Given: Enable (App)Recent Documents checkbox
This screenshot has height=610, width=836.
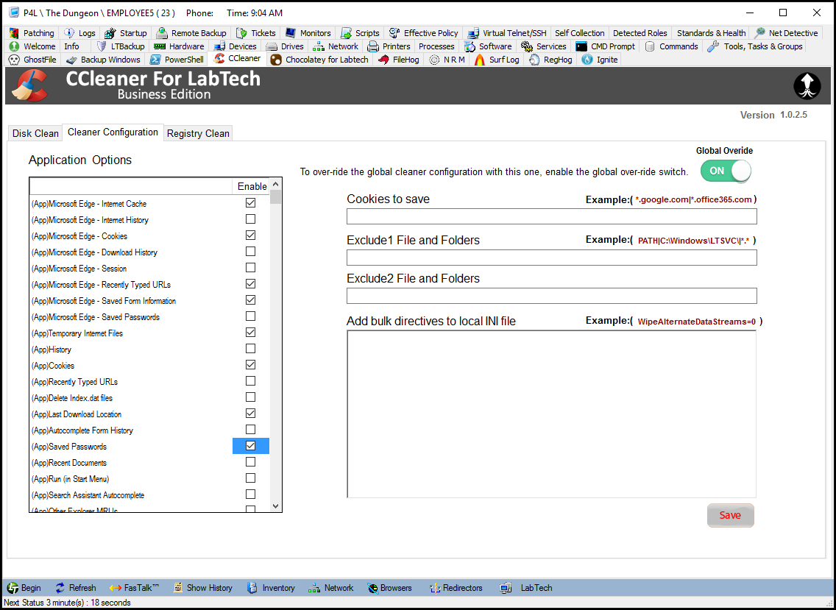Looking at the screenshot, I should (251, 462).
